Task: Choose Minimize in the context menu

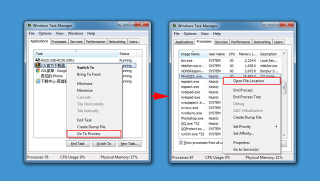Action: (94, 83)
